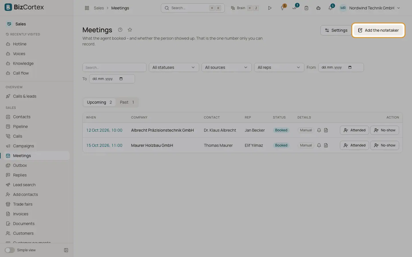Click the BizCortex logo icon
Viewport: 412px width, 257px height.
click(x=8, y=7)
